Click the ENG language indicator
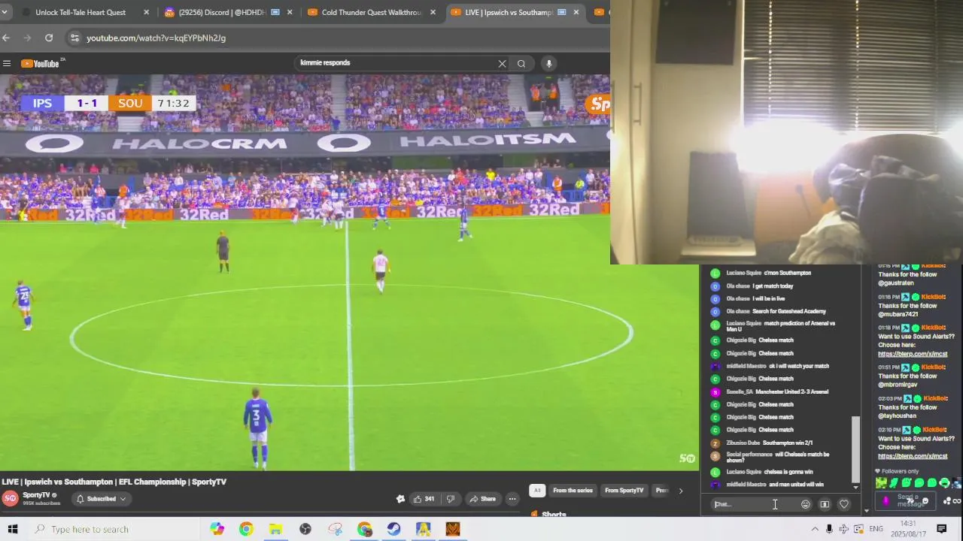Screen dimensions: 963x541 (876, 529)
